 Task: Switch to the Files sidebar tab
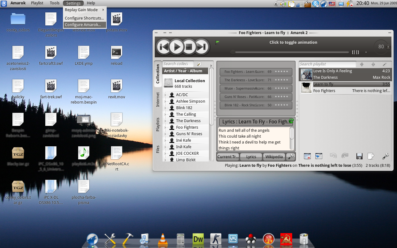(158, 150)
